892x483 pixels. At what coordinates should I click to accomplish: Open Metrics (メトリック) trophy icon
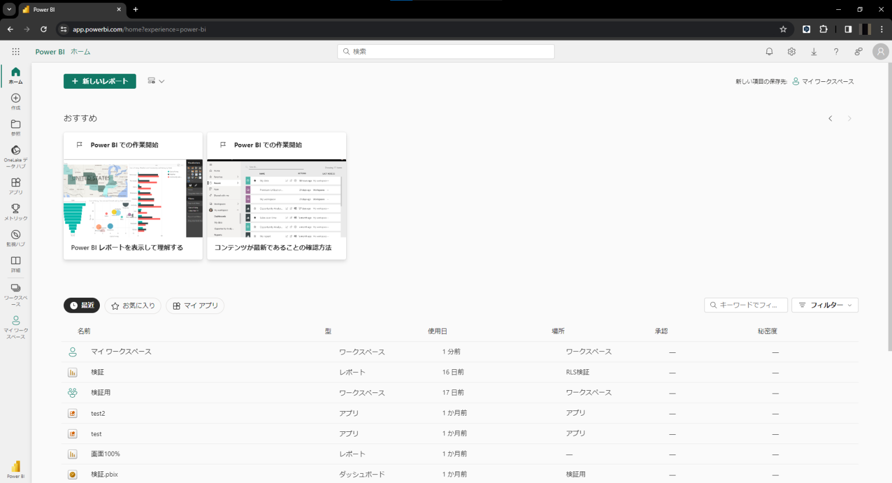pos(16,209)
